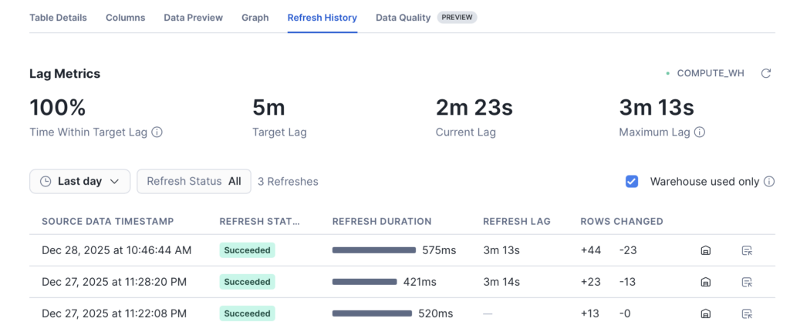Click info icon beside Warehouse used only

click(768, 182)
